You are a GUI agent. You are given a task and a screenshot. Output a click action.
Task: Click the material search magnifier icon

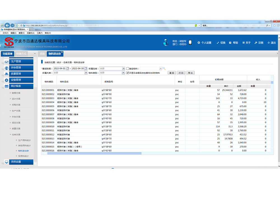tap(164, 68)
